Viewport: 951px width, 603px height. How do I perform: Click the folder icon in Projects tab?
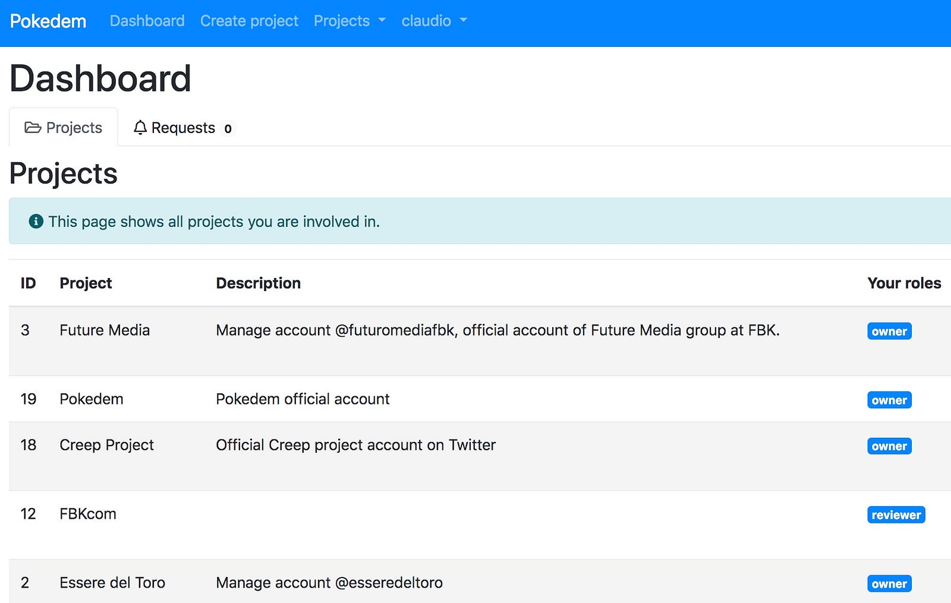point(33,127)
